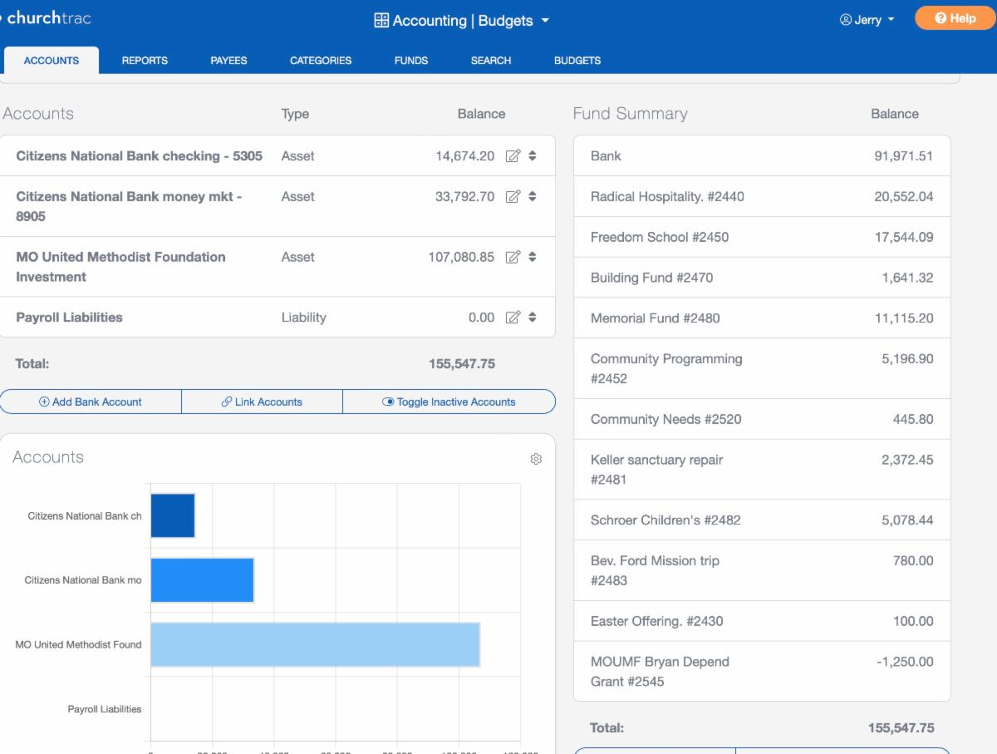Click the Link Accounts button
Viewport: 997px width, 754px height.
262,402
